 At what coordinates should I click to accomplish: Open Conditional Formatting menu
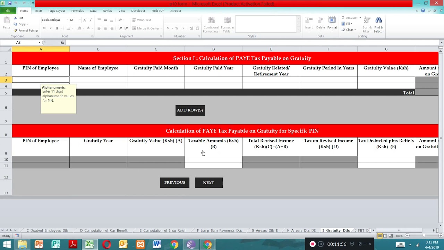point(211,25)
